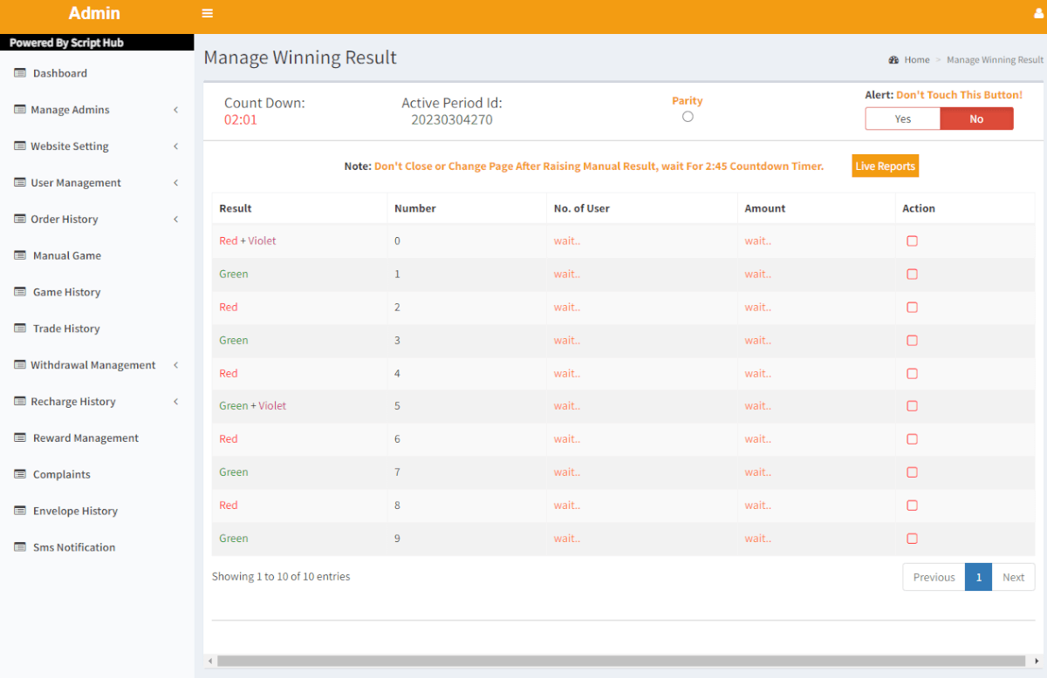Expand the Manage Admins submenu arrow
Screen dimensions: 1047x678
coord(175,110)
